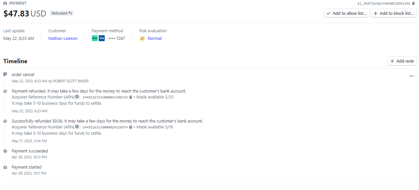
Task: Open the order cancel note options menu
Action: 411,76
